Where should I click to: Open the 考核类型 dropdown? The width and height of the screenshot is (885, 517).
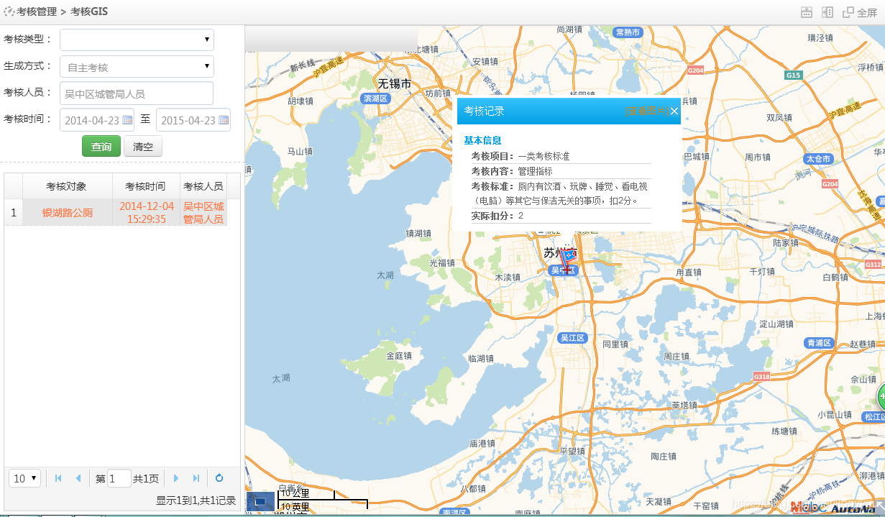click(x=137, y=40)
